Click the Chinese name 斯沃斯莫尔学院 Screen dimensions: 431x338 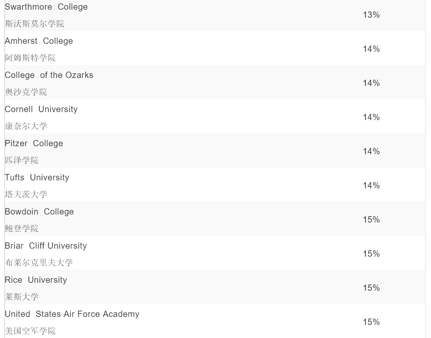tap(35, 24)
